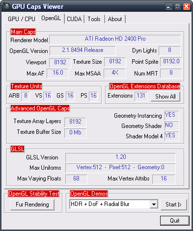Click the OpenGL Stability Test heading
The height and width of the screenshot is (231, 193).
pyautogui.click(x=34, y=194)
